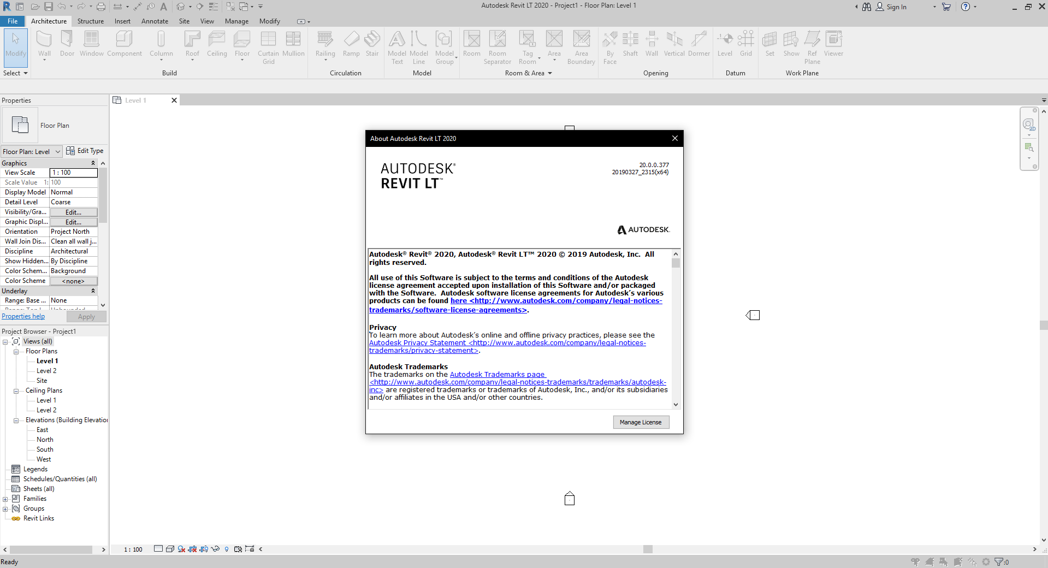The height and width of the screenshot is (568, 1048).
Task: Click the Manage License button
Action: [641, 422]
